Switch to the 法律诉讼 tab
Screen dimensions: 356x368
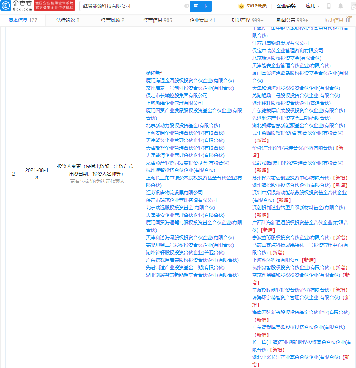pos(67,20)
